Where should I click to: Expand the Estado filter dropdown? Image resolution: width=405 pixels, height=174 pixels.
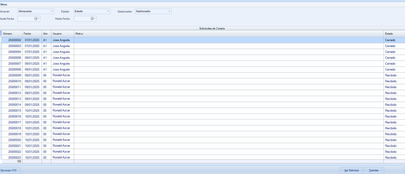pos(108,11)
